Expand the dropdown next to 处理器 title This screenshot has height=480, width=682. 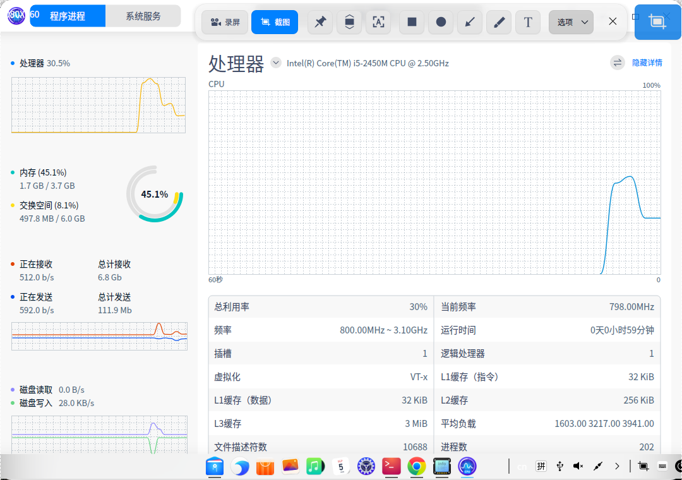pos(276,63)
